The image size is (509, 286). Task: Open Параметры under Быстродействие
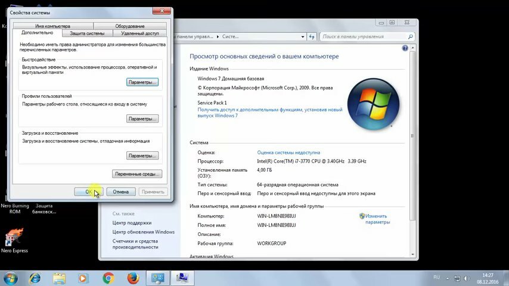click(142, 82)
